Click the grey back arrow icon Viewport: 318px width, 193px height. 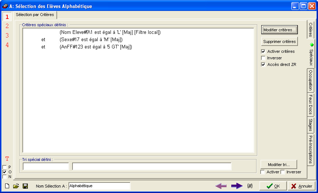(221, 186)
